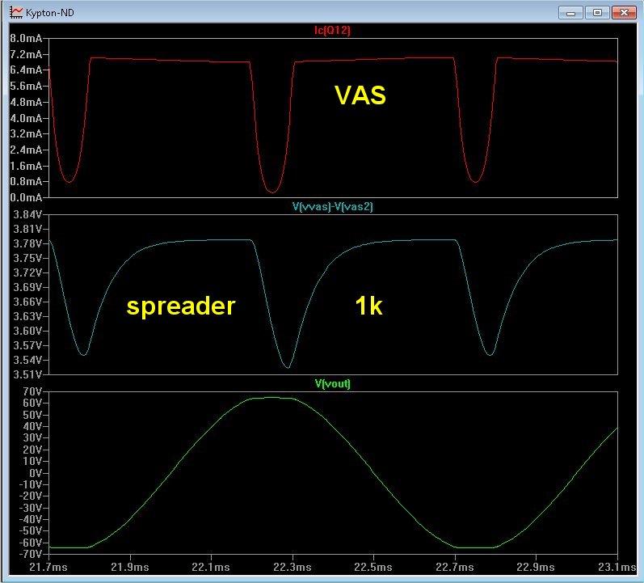Image resolution: width=644 pixels, height=583 pixels.
Task: Click the V(vout) trace label
Action: [333, 383]
